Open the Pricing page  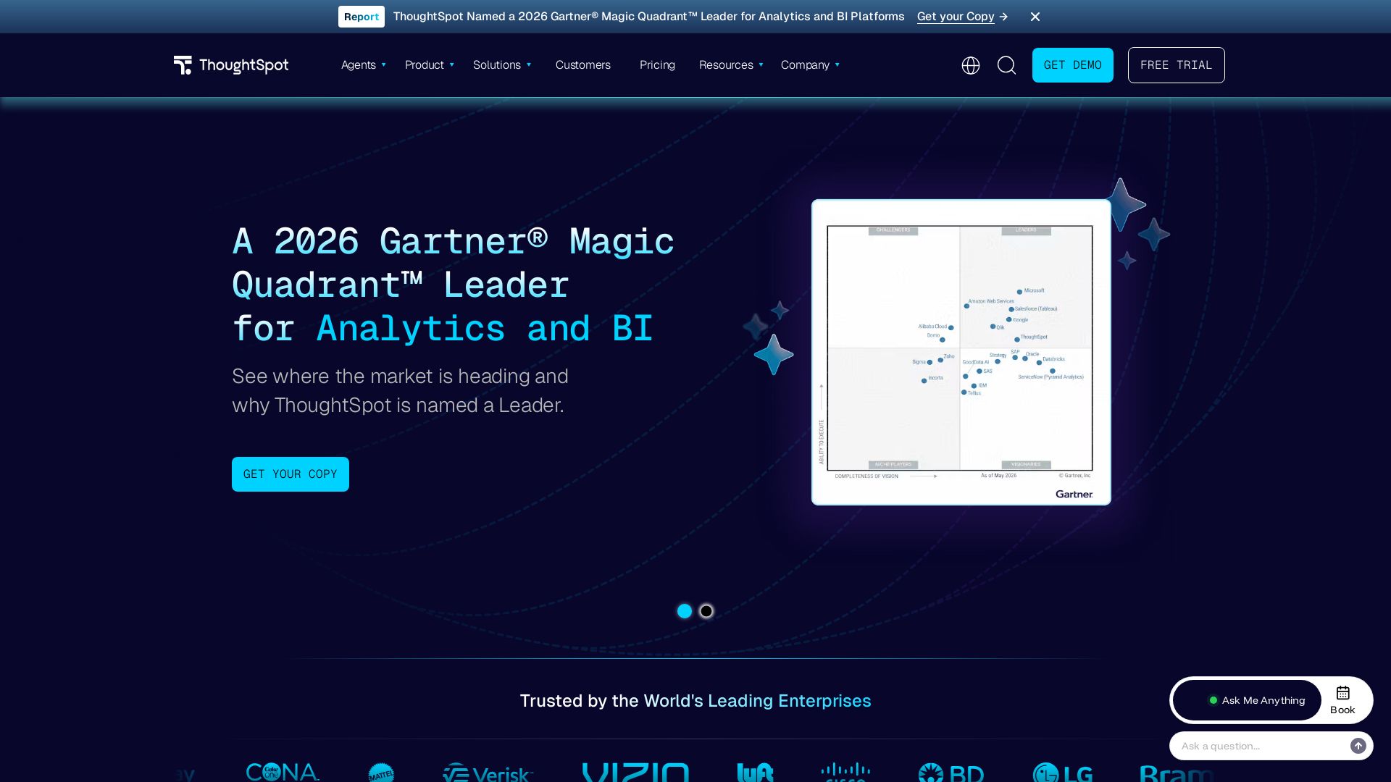coord(657,65)
